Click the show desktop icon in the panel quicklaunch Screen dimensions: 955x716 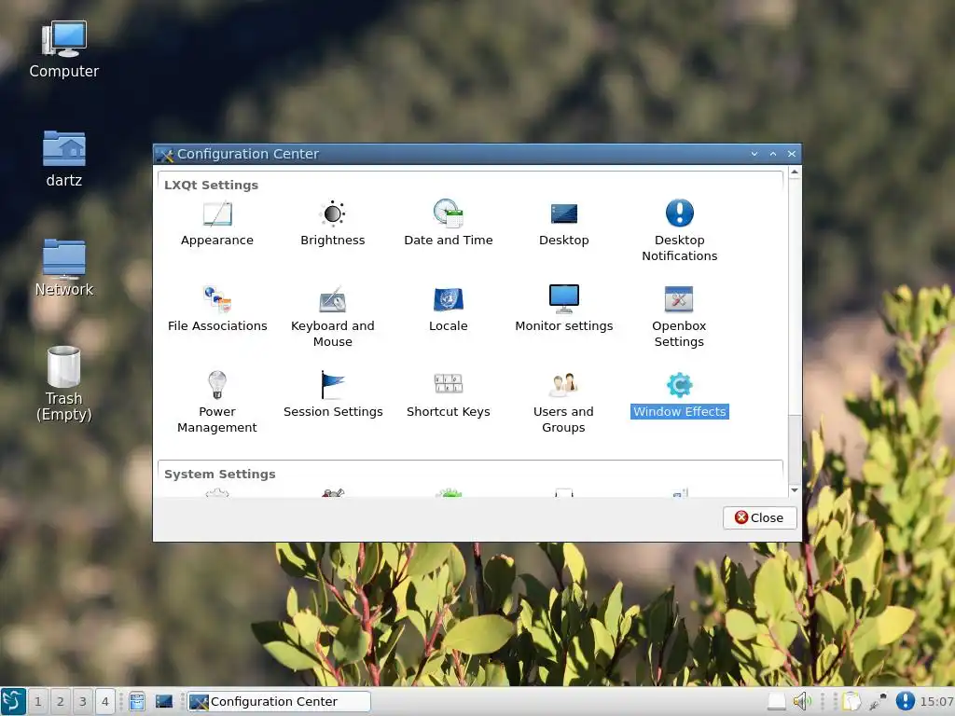[x=164, y=701]
